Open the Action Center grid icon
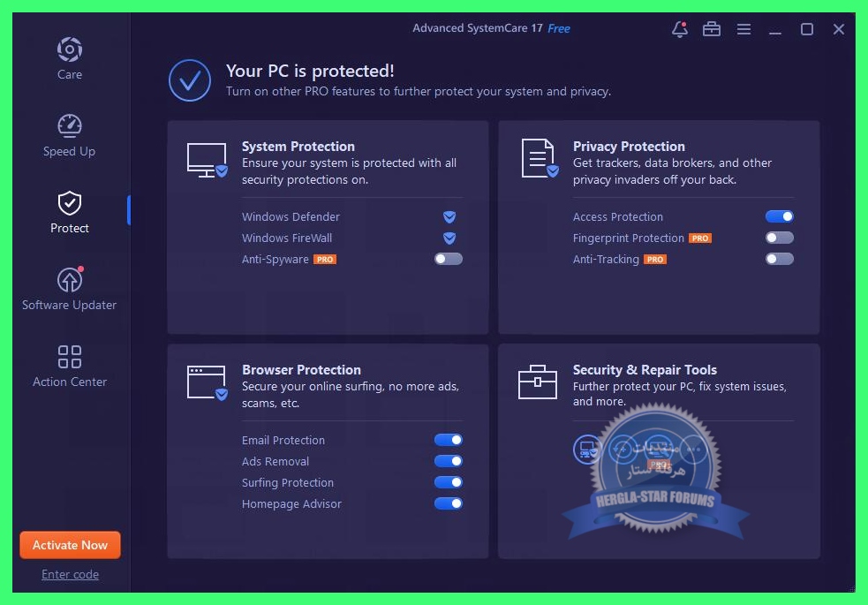 (69, 357)
